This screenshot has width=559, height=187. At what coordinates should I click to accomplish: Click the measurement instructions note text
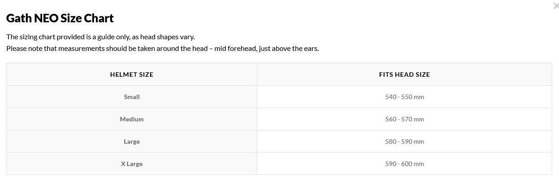(x=162, y=48)
